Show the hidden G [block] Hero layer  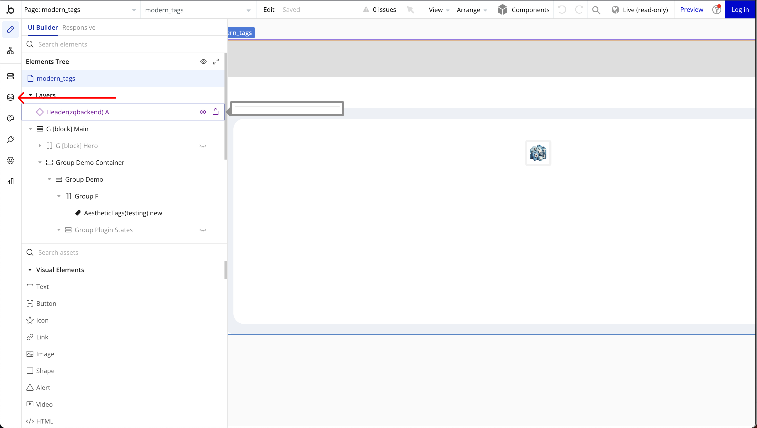(x=203, y=146)
